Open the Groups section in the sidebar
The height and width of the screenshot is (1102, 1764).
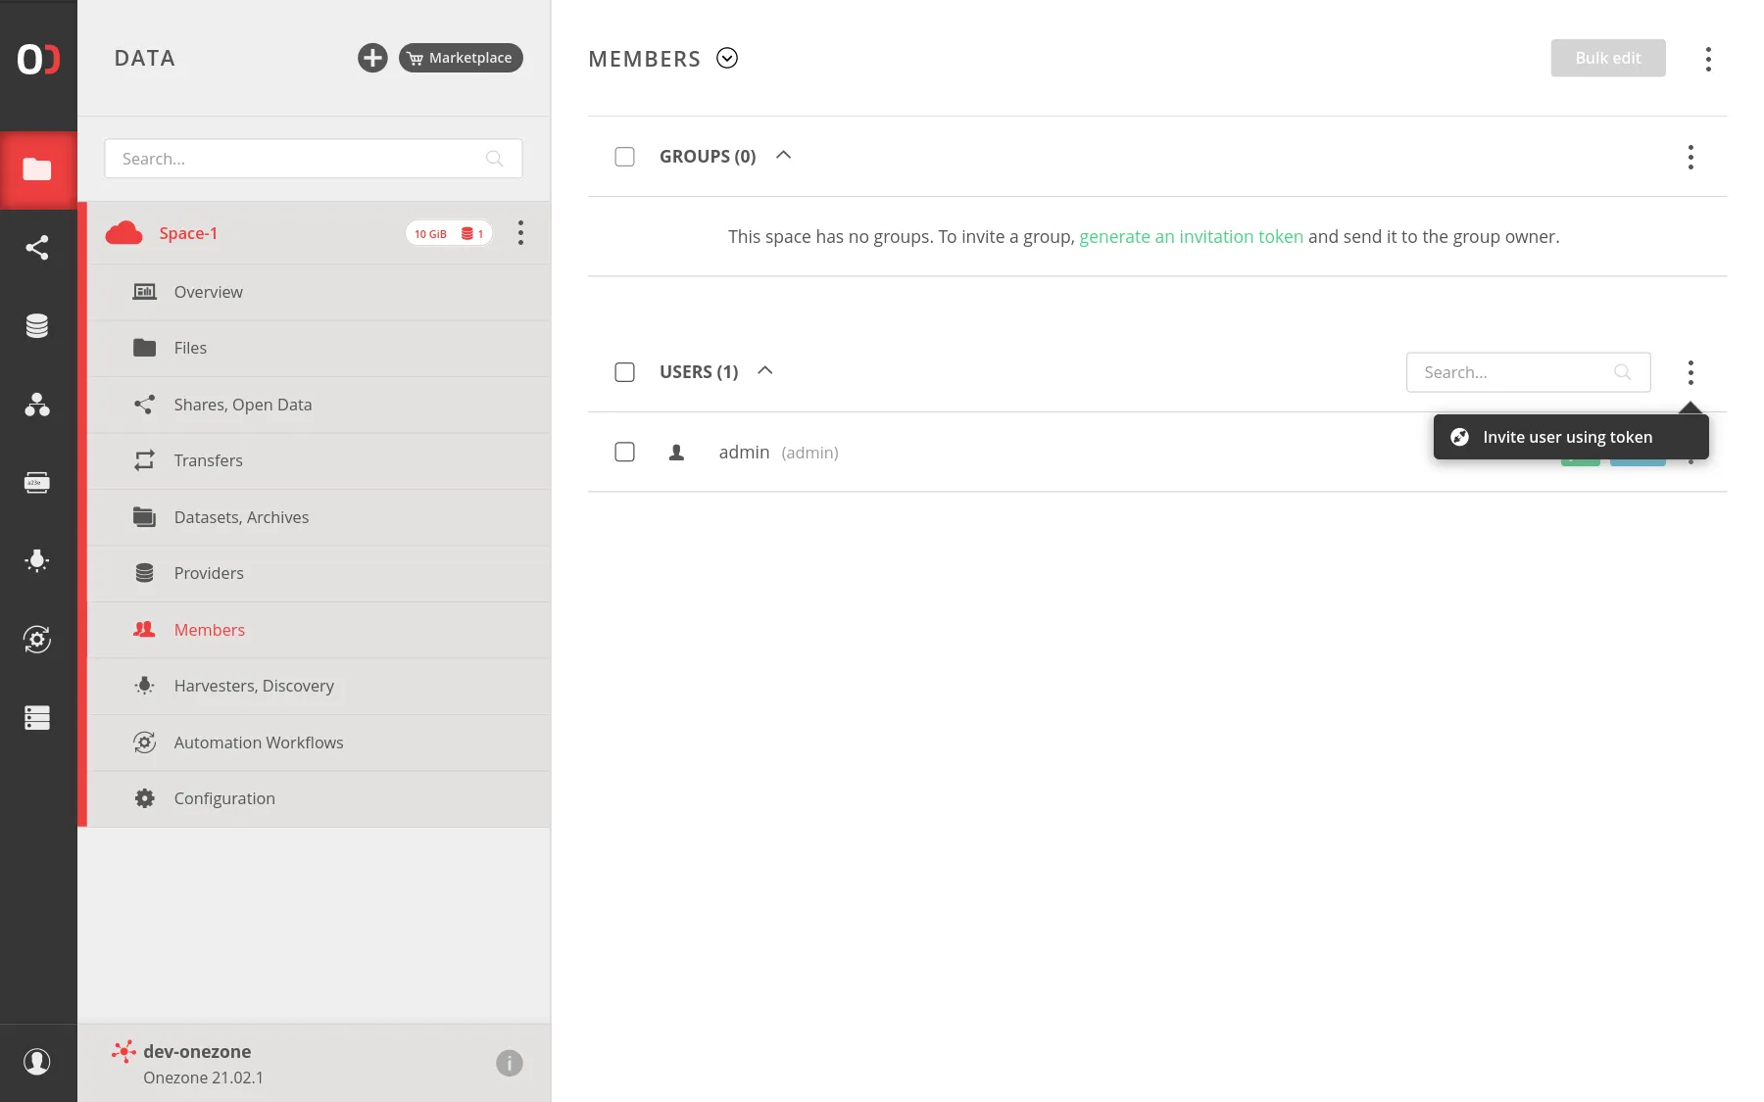(x=38, y=406)
